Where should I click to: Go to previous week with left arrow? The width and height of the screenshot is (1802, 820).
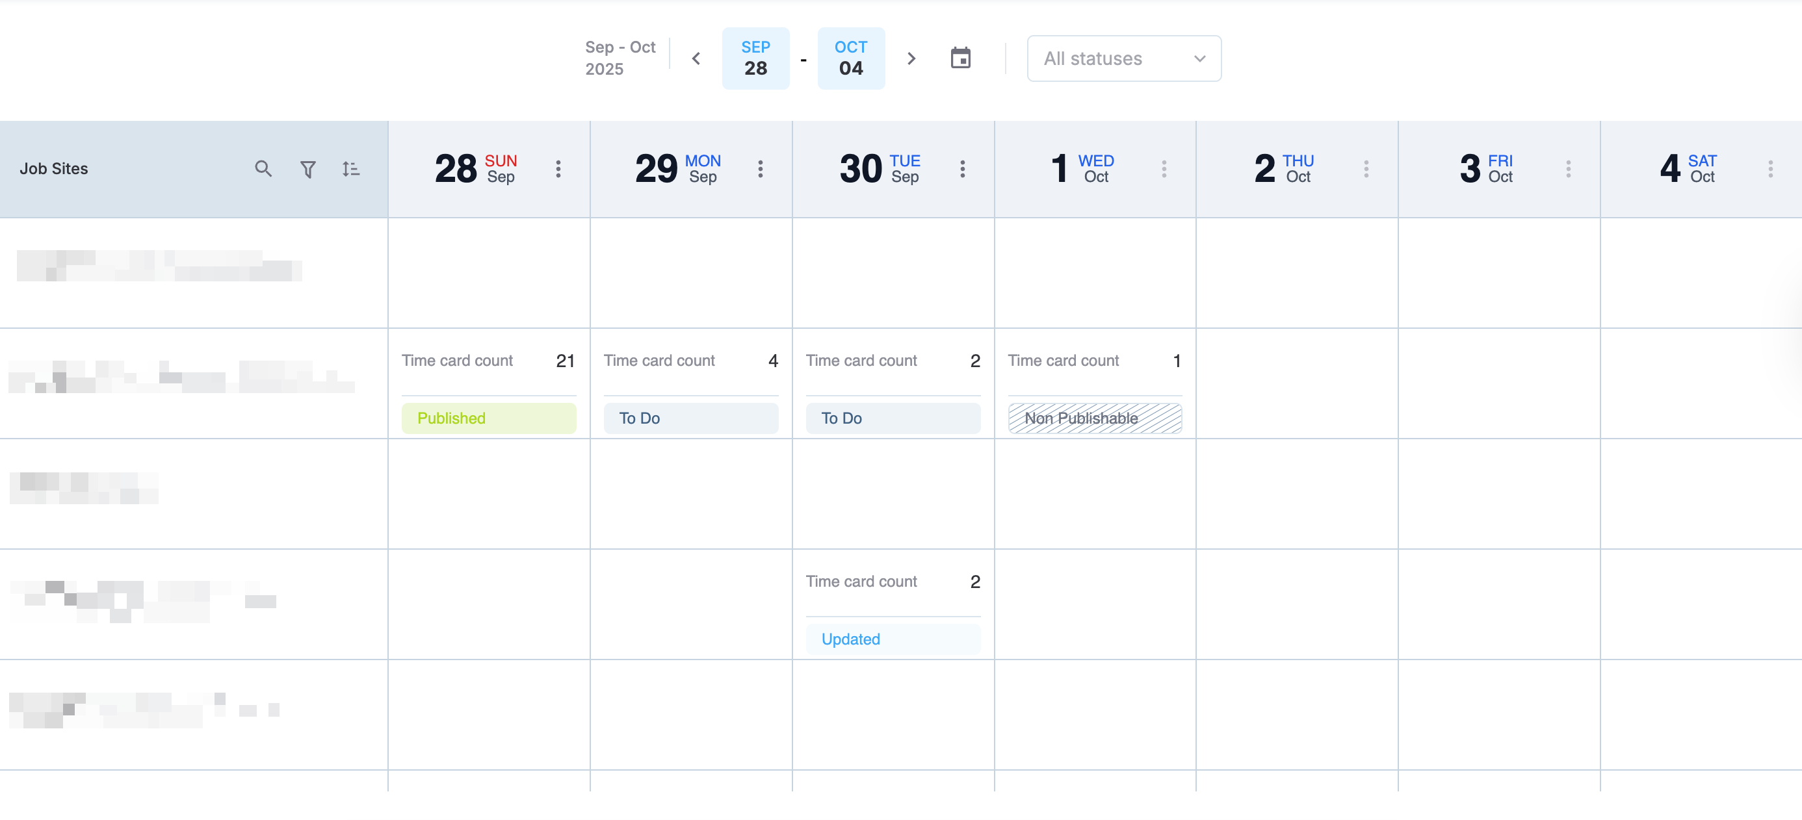pyautogui.click(x=696, y=58)
